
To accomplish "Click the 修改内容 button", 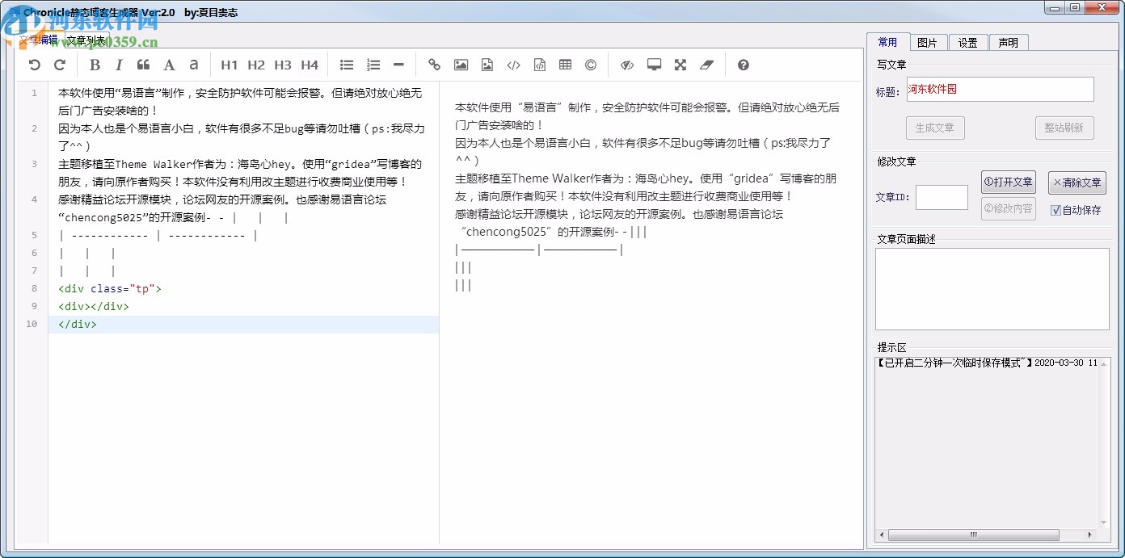I will click(x=1008, y=208).
